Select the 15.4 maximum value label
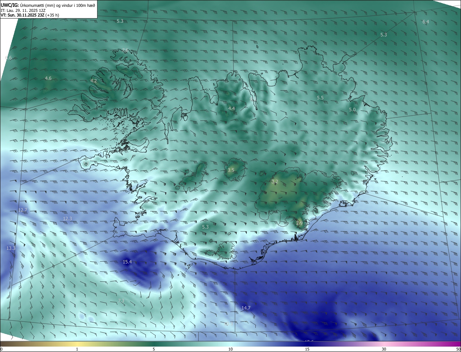The height and width of the screenshot is (352, 461). (x=127, y=262)
